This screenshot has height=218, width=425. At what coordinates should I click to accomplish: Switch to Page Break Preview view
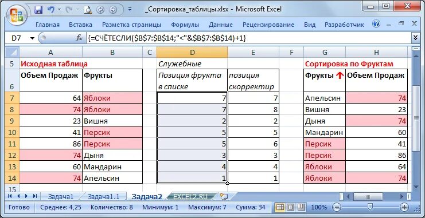point(301,208)
